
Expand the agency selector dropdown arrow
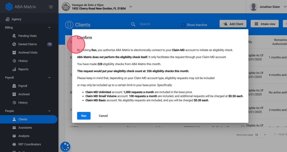tap(131, 7)
